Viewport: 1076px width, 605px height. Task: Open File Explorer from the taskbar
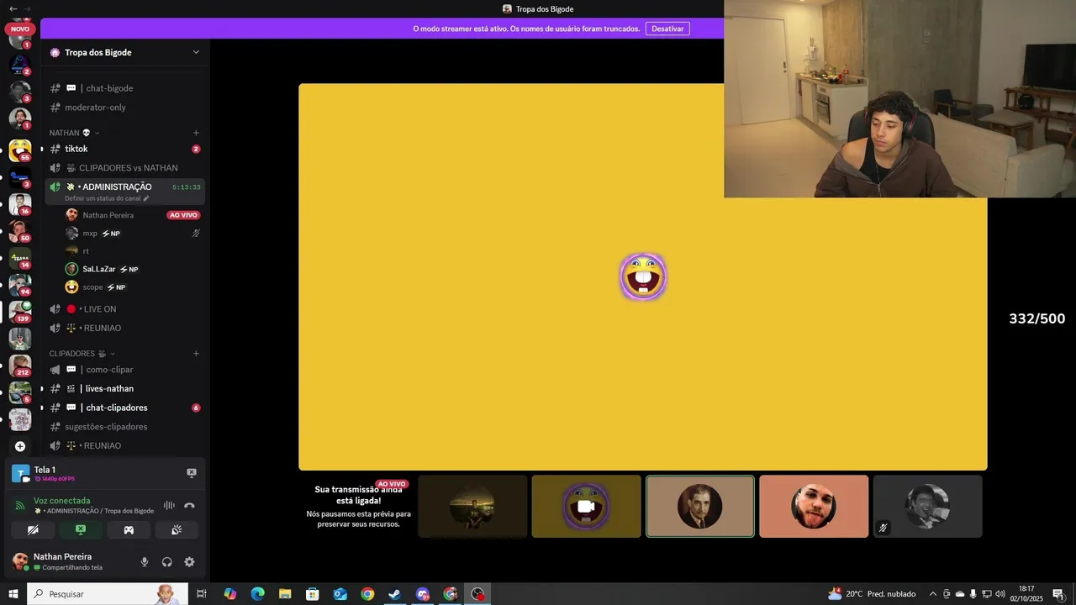coord(285,594)
